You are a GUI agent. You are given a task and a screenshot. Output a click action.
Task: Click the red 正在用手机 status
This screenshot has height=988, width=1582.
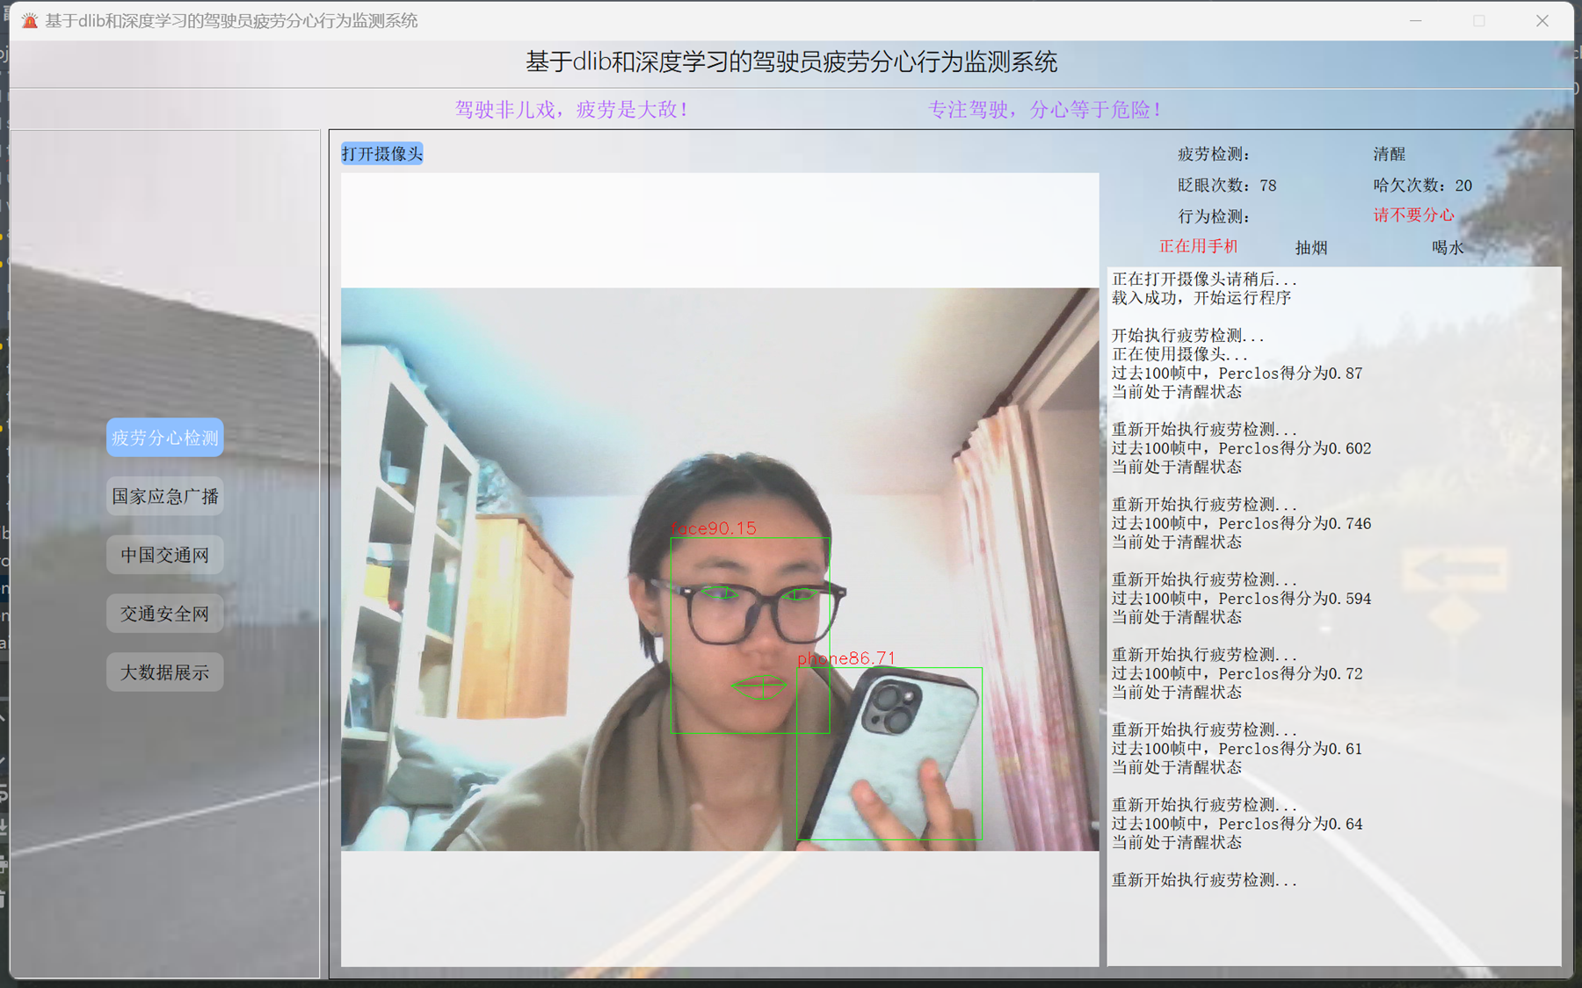[x=1198, y=247]
